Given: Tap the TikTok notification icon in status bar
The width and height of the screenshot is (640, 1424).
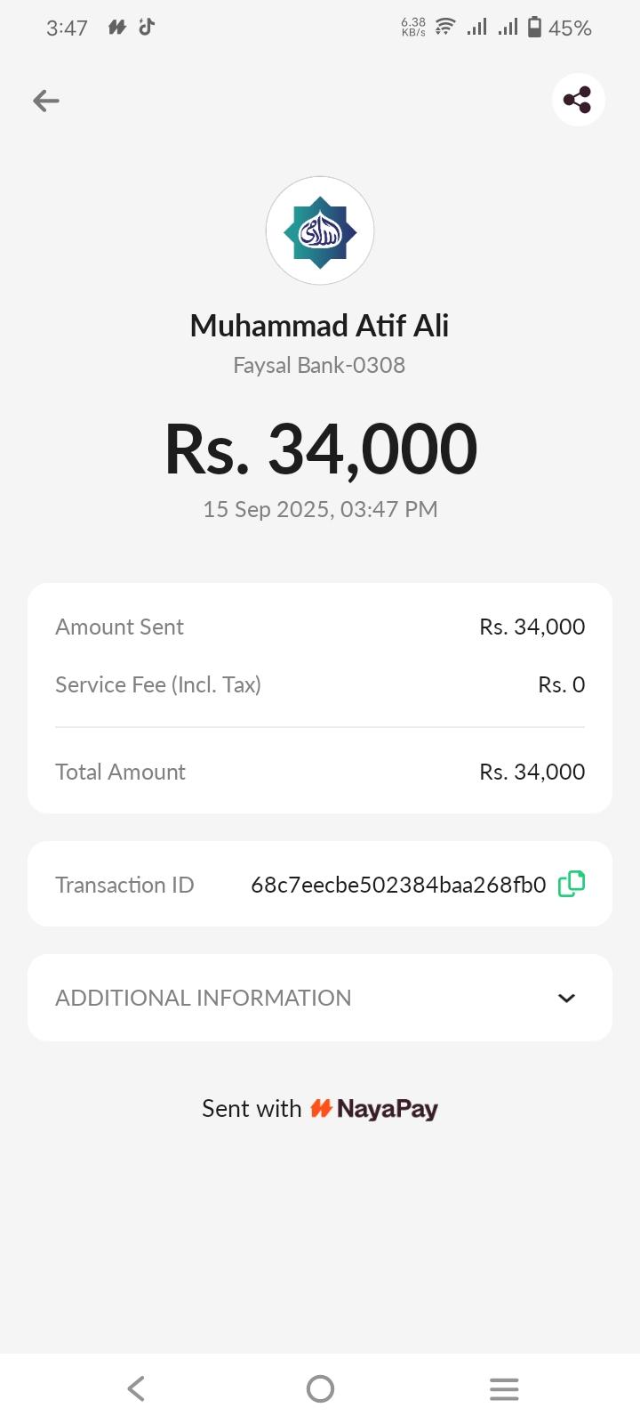Looking at the screenshot, I should tap(147, 27).
